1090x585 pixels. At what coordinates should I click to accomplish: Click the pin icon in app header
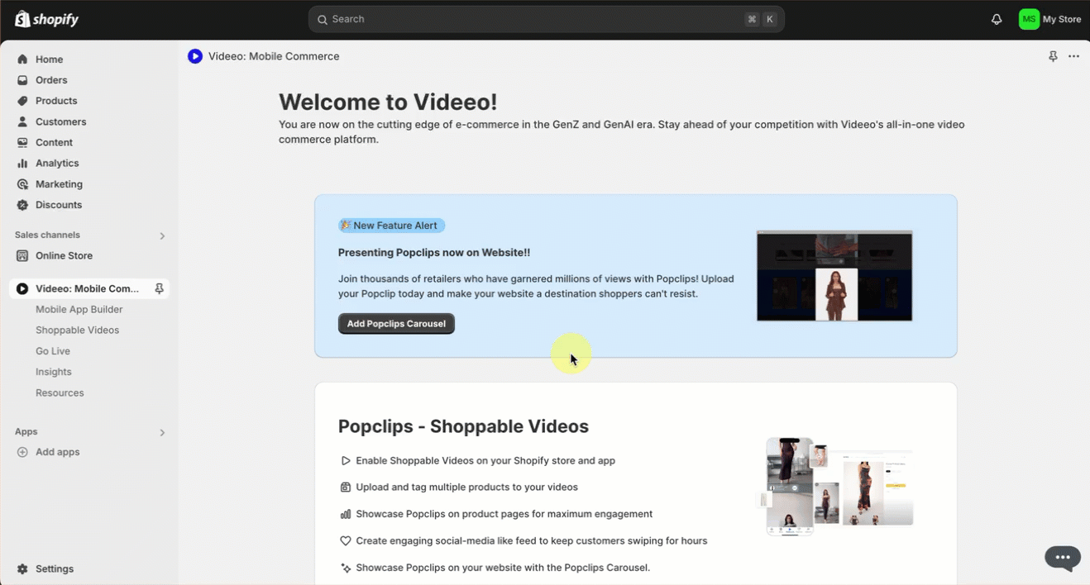1053,56
